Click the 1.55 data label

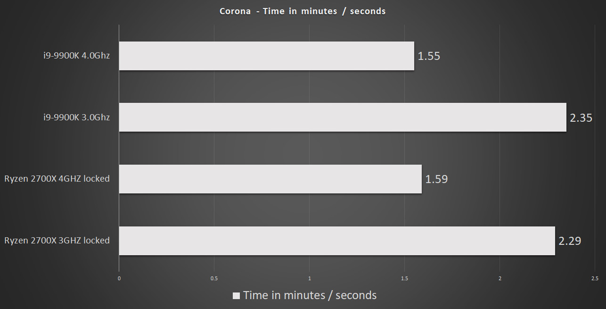(429, 57)
